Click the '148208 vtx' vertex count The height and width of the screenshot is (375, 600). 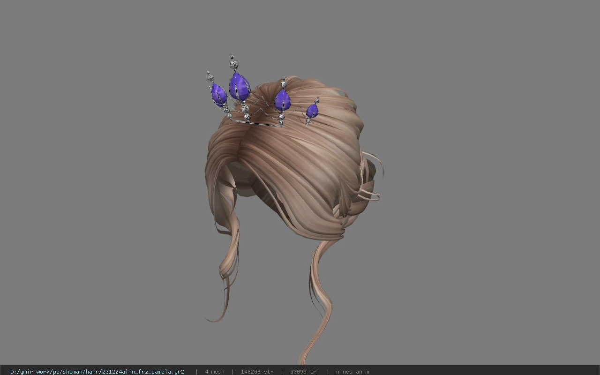(x=257, y=372)
